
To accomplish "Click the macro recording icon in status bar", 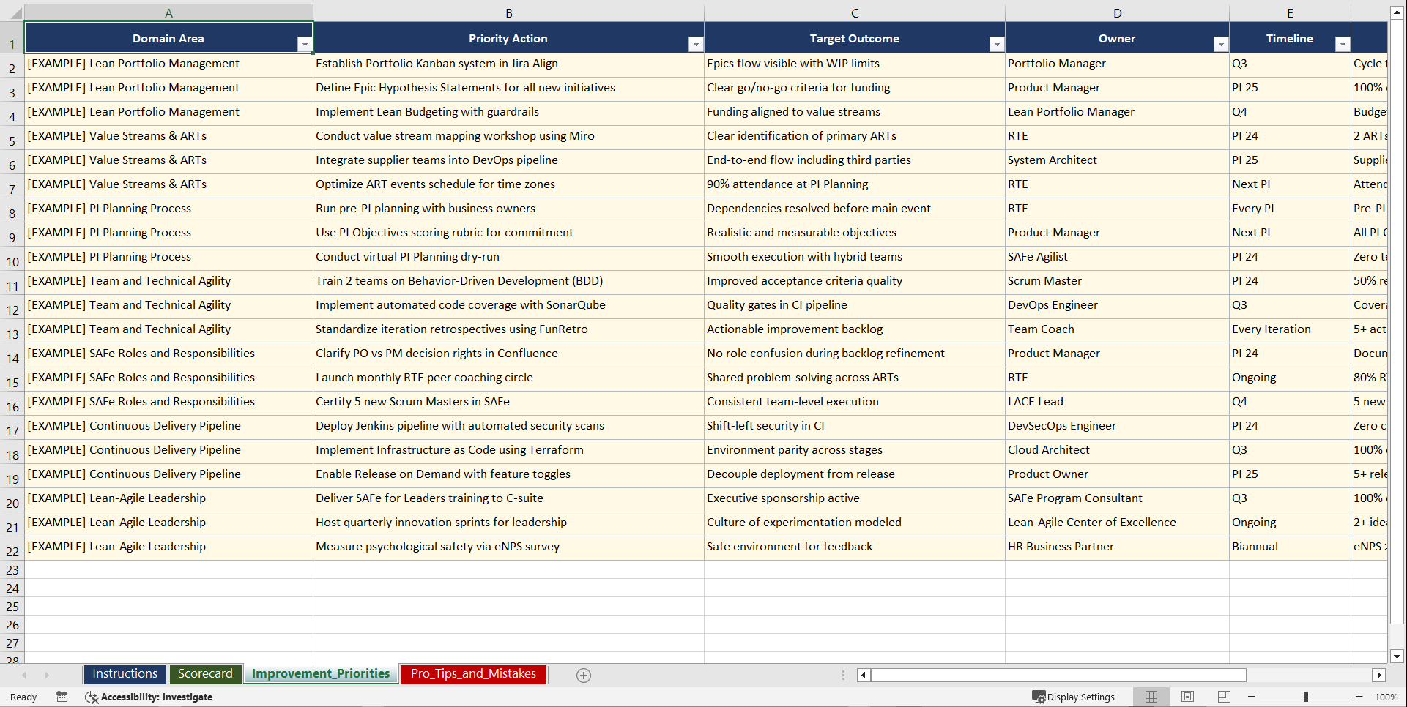I will pos(62,697).
